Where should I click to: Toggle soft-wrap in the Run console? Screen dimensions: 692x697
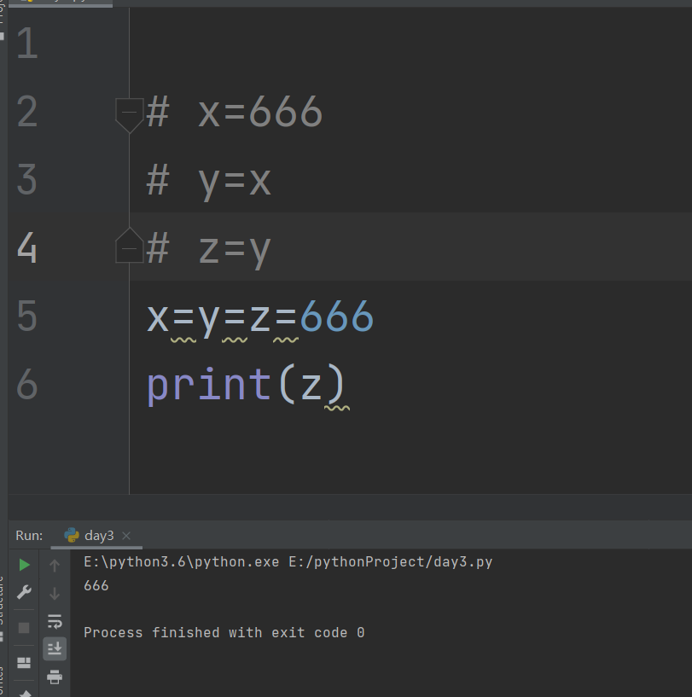click(x=55, y=621)
